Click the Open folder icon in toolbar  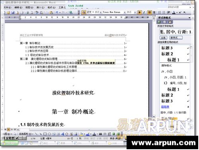(x=8, y=13)
